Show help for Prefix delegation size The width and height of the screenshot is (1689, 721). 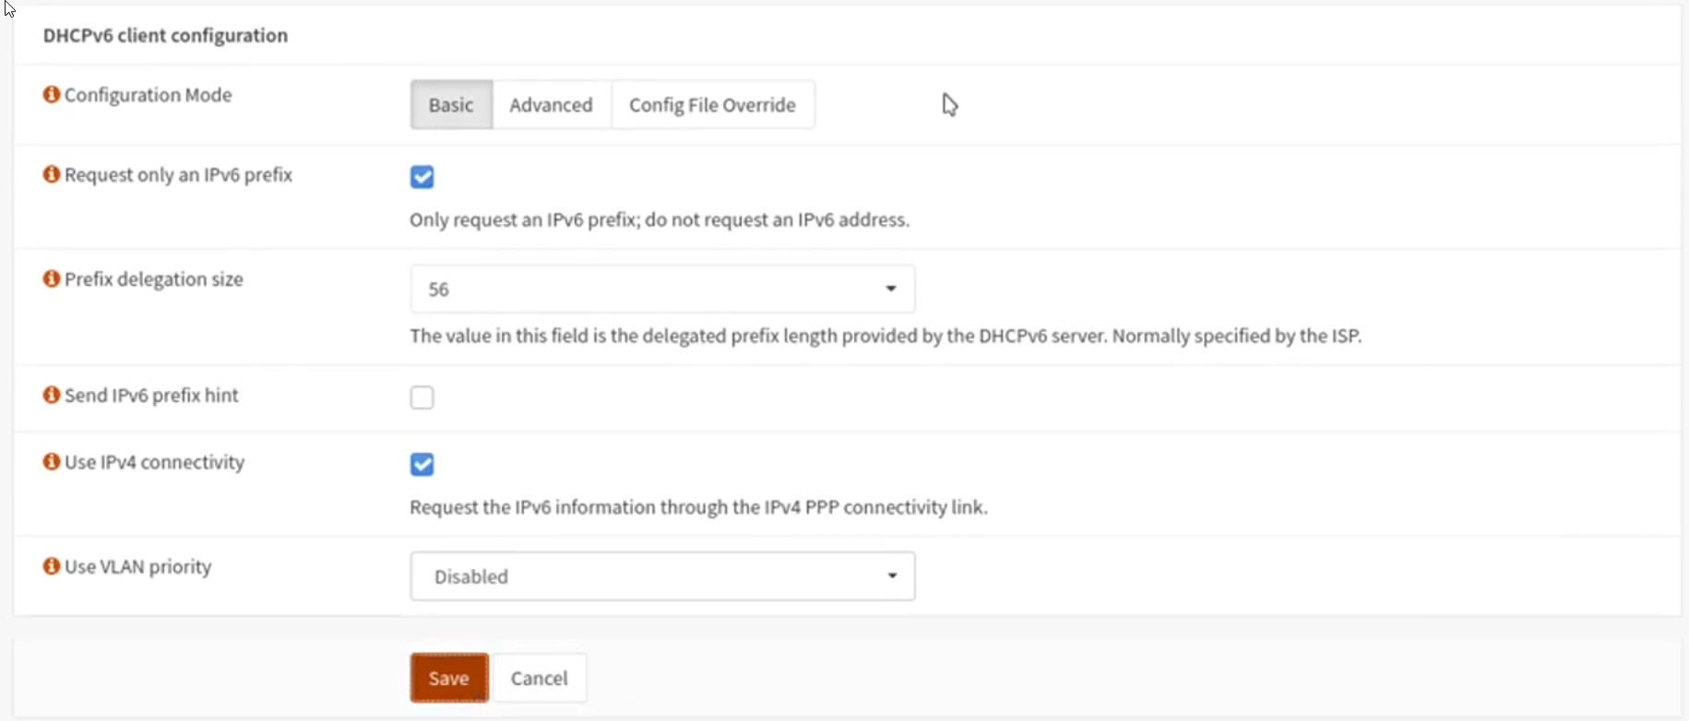tap(52, 278)
